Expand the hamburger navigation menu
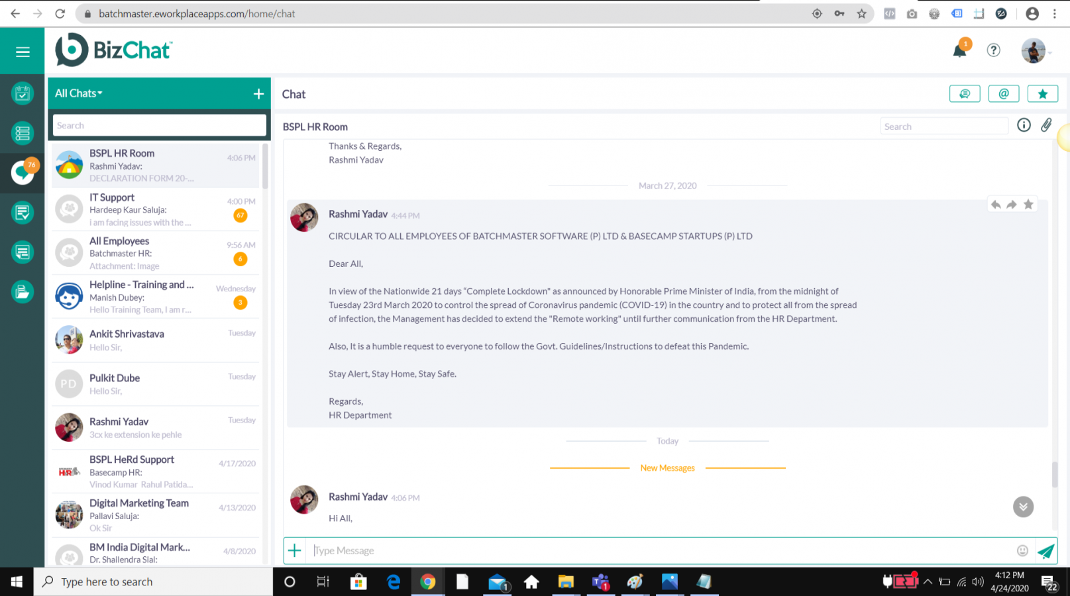Screen dimensions: 1070x596 pyautogui.click(x=23, y=52)
